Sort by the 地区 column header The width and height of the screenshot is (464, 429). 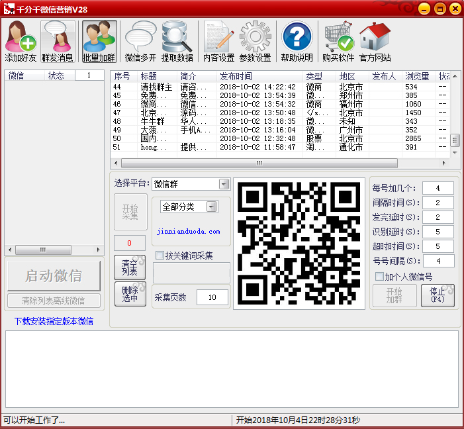point(352,76)
